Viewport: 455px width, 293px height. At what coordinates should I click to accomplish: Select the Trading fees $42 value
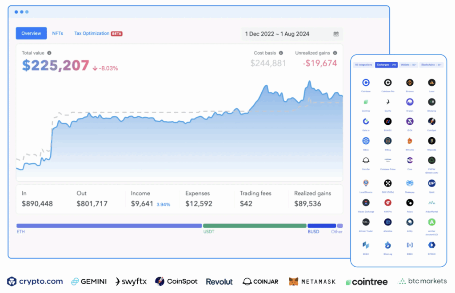(x=246, y=204)
